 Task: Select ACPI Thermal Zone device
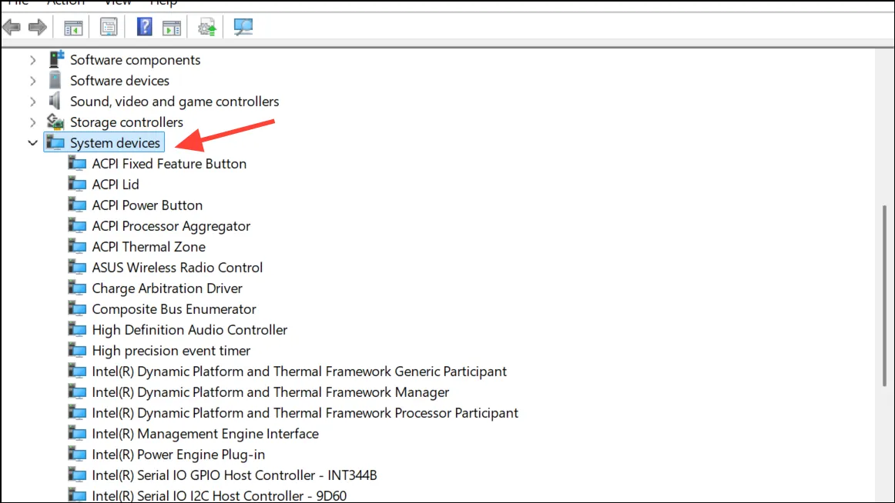point(149,247)
